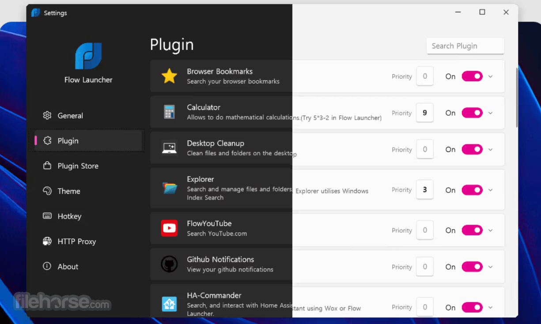Go to the Plugin Store page
541x324 pixels.
click(88, 166)
